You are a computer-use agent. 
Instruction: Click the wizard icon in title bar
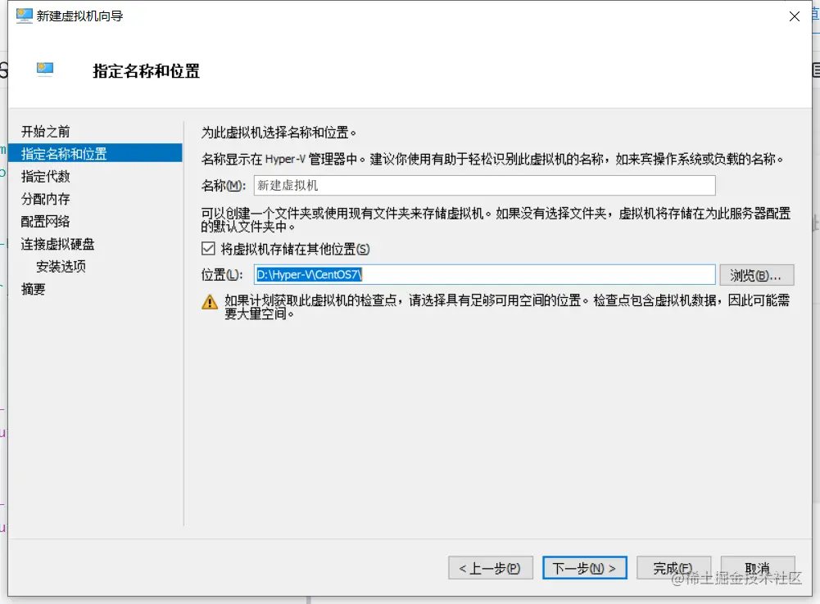click(x=24, y=16)
